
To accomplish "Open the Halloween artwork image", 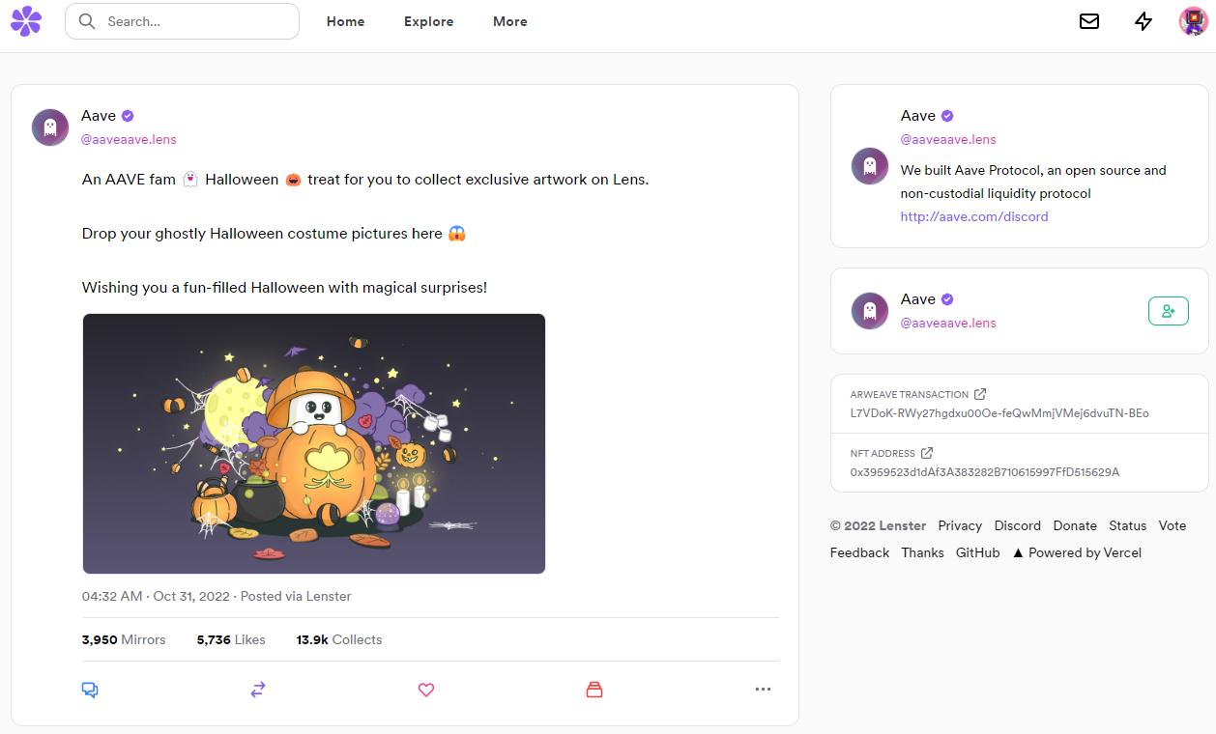I will pos(314,443).
